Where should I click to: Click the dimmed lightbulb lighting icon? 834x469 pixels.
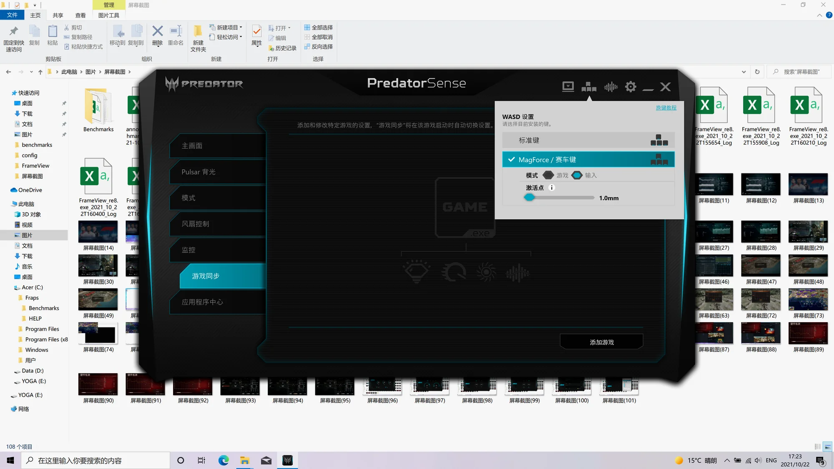[x=417, y=272]
